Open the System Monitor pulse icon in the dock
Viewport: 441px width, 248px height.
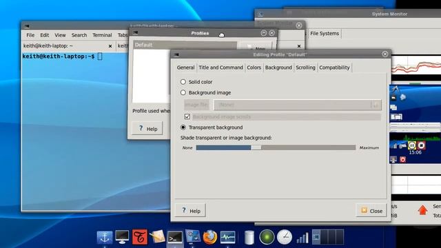[x=227, y=237]
